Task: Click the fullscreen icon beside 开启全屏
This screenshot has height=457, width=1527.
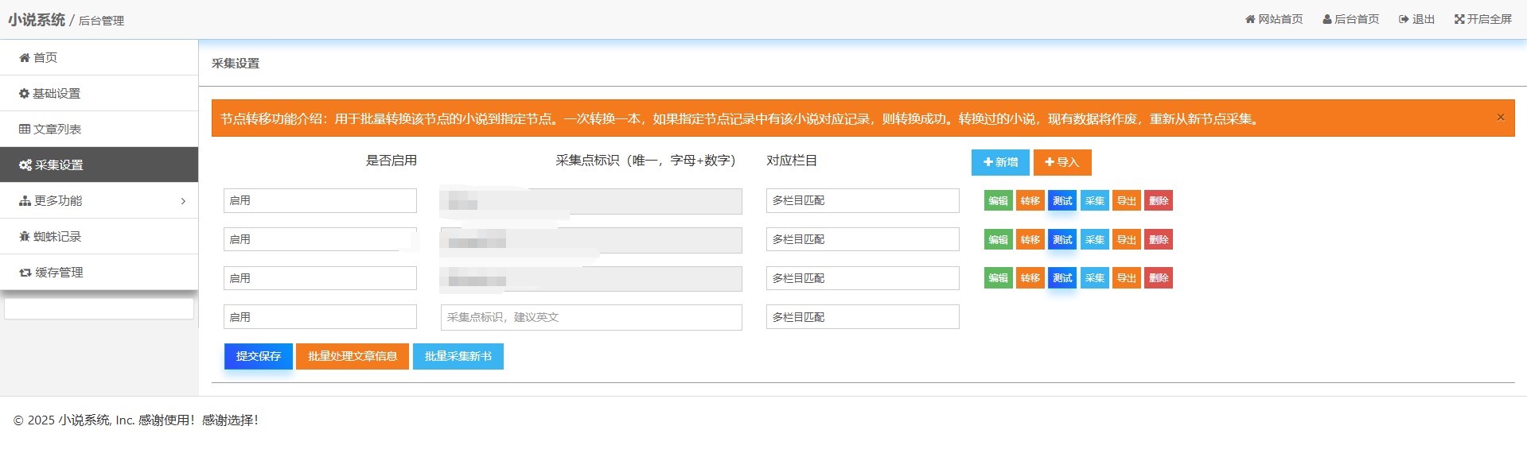Action: (1459, 19)
